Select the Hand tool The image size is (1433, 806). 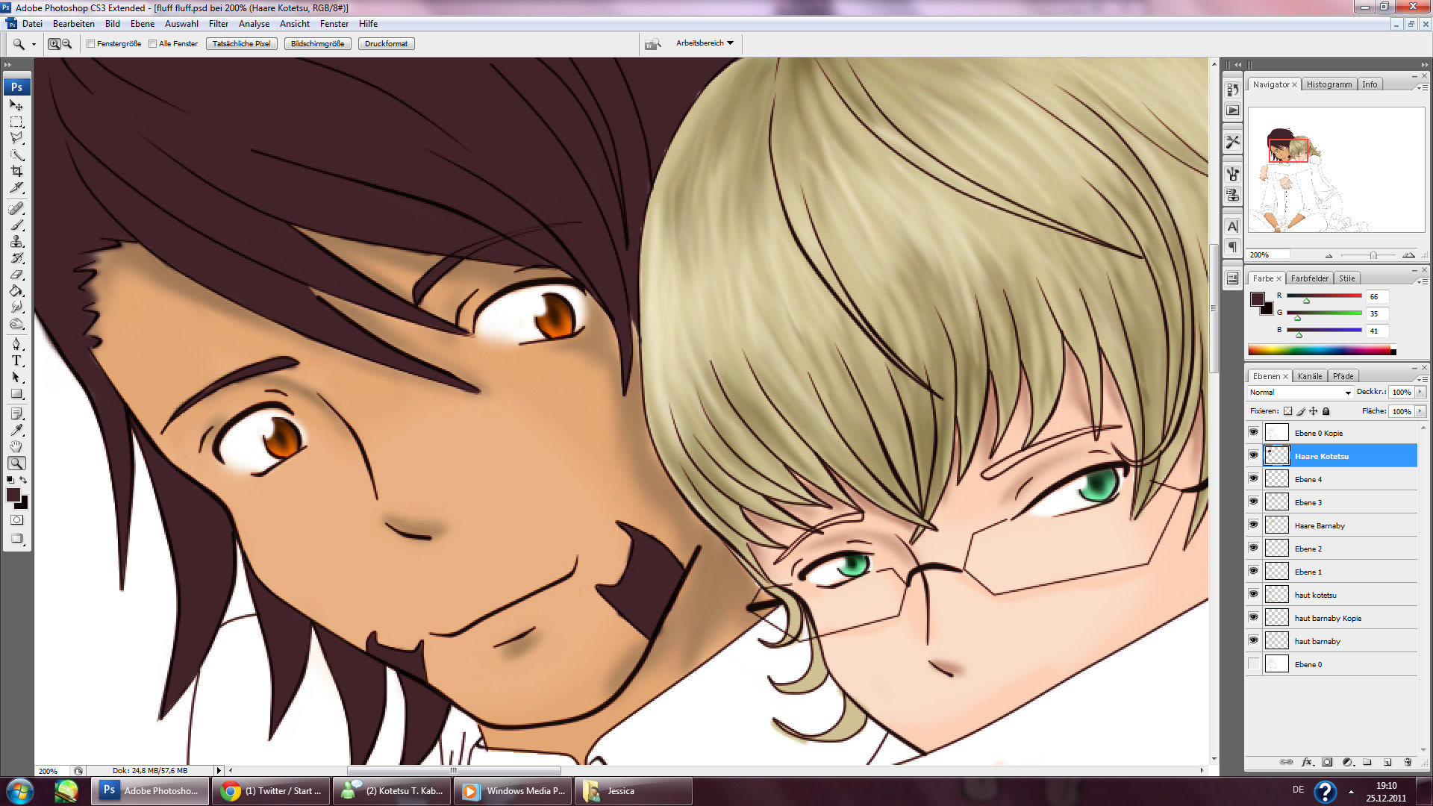click(x=16, y=446)
